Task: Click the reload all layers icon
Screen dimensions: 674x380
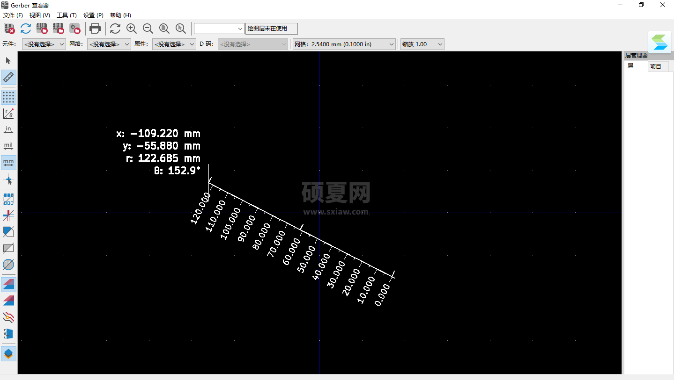Action: 26,29
